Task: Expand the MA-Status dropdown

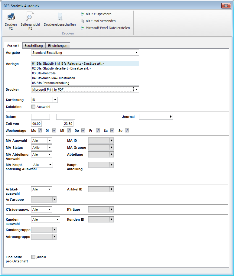Action: (x=50, y=148)
